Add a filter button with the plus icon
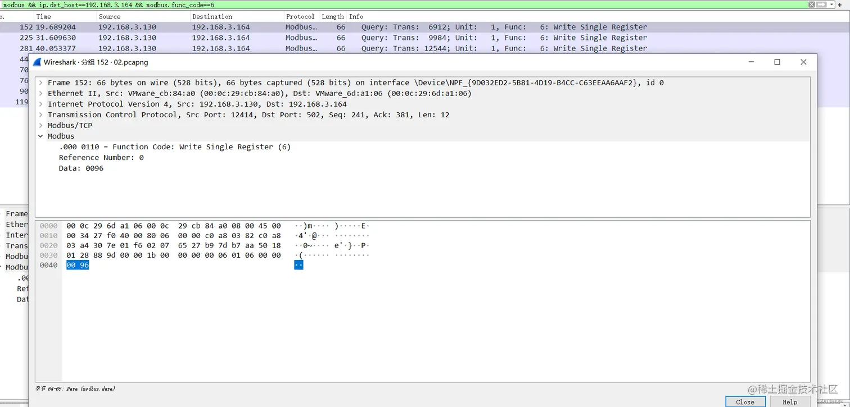The height and width of the screenshot is (407, 850). tap(841, 4)
